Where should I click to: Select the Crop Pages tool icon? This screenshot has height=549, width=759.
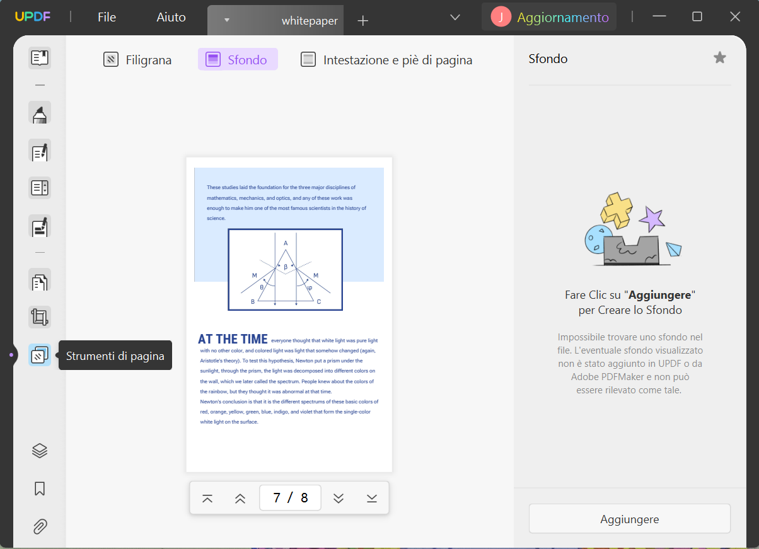click(40, 317)
